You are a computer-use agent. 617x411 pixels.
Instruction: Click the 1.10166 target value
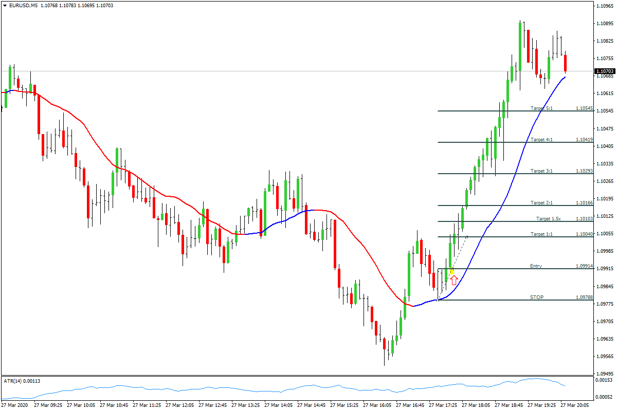tap(585, 203)
